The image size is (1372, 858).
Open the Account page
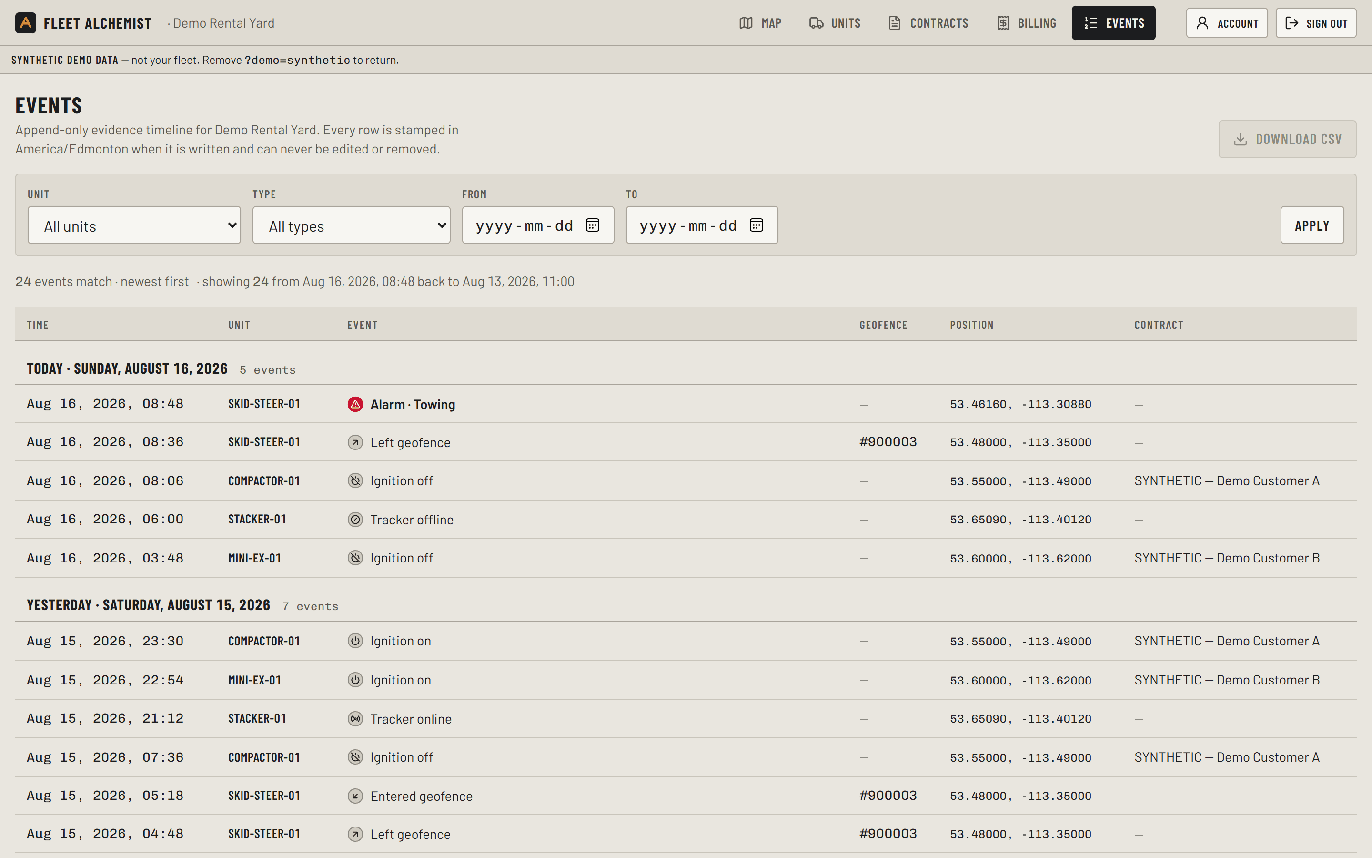[x=1227, y=23]
